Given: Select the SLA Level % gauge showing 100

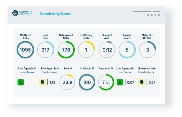Looking at the screenshot, I should (87, 82).
